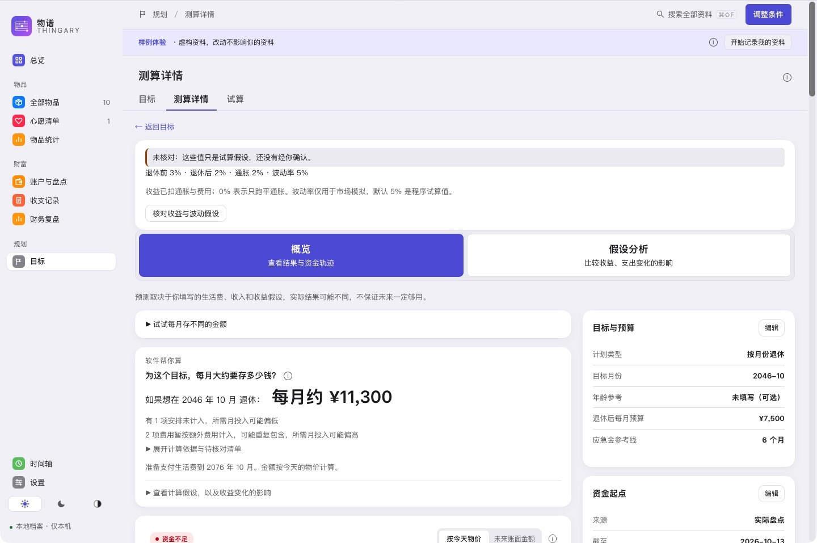Click 按月份退休 计划类型 value
Screen dimensions: 817x543
pos(765,355)
